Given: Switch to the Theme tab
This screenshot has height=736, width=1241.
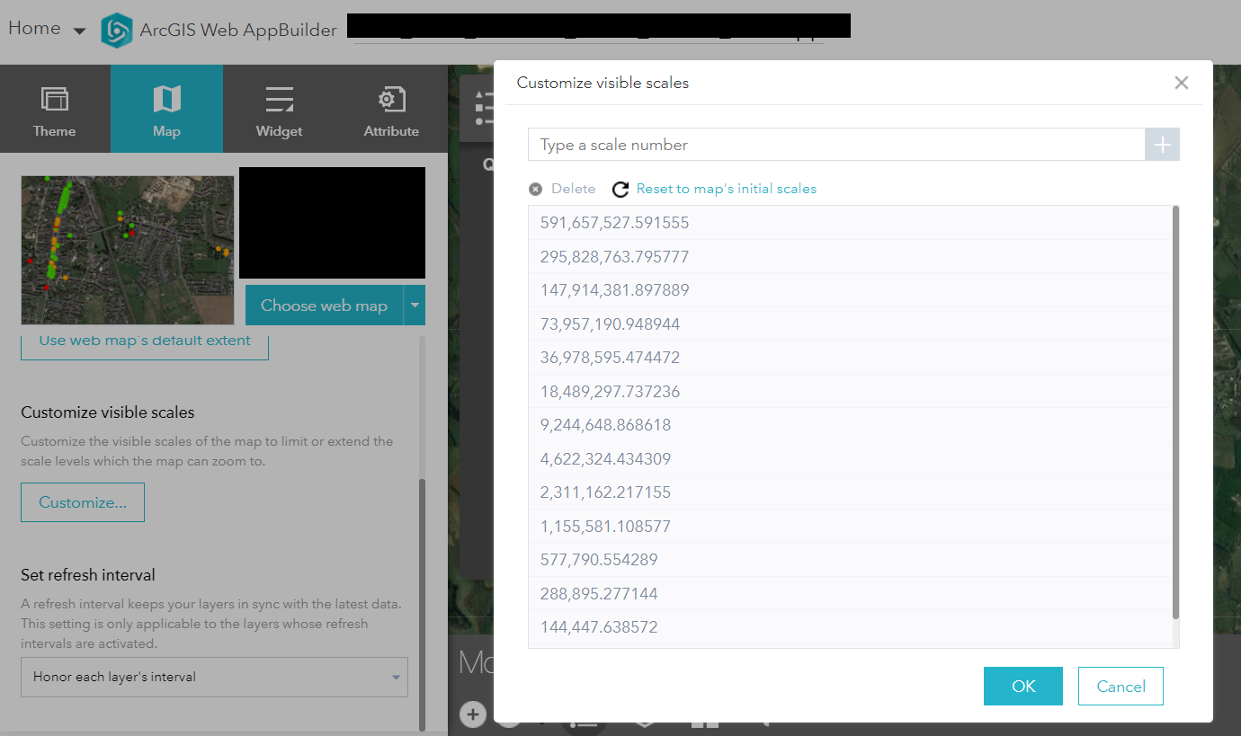Looking at the screenshot, I should click(54, 108).
